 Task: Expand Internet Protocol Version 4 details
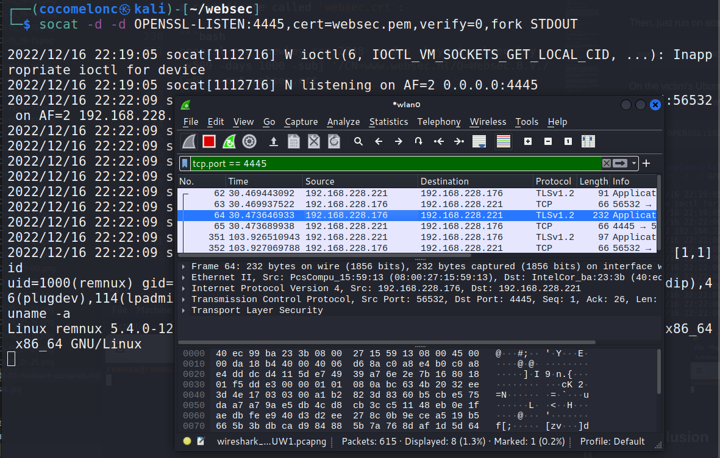pyautogui.click(x=184, y=289)
